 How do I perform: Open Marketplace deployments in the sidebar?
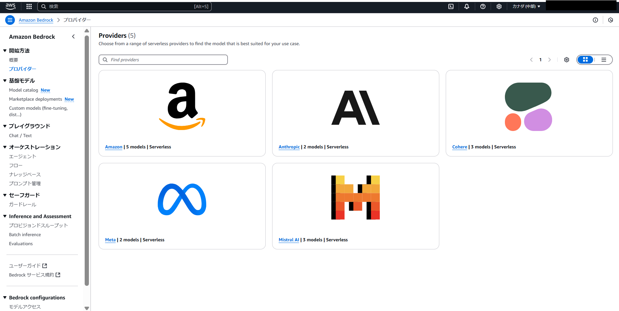coord(36,99)
